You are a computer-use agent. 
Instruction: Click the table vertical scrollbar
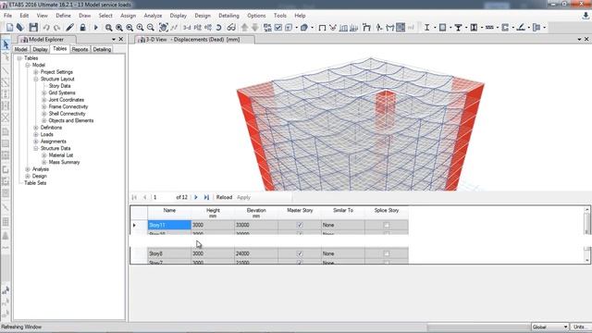coord(586,234)
